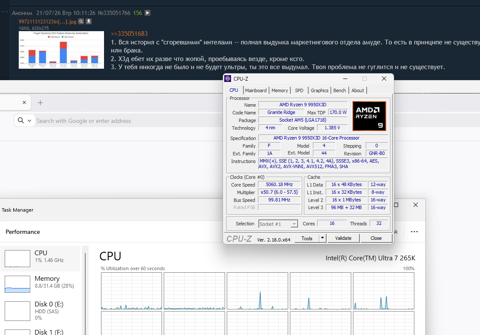480x335 pixels.
Task: Close the CPU-Z window
Action: (x=384, y=79)
